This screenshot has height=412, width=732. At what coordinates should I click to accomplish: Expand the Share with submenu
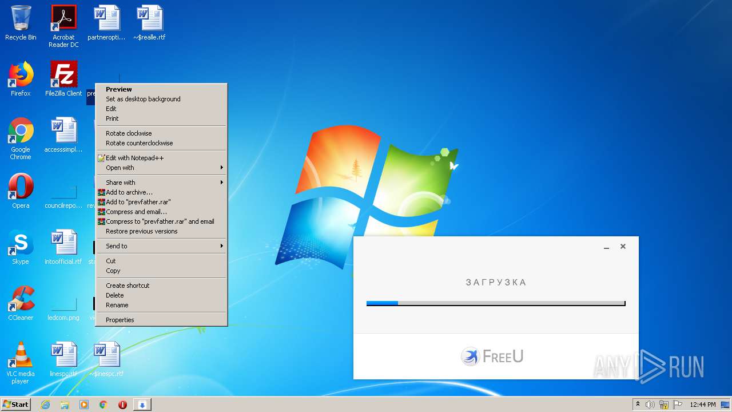[161, 183]
